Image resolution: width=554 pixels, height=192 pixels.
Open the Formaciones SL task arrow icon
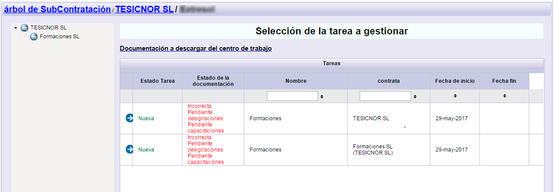129,149
